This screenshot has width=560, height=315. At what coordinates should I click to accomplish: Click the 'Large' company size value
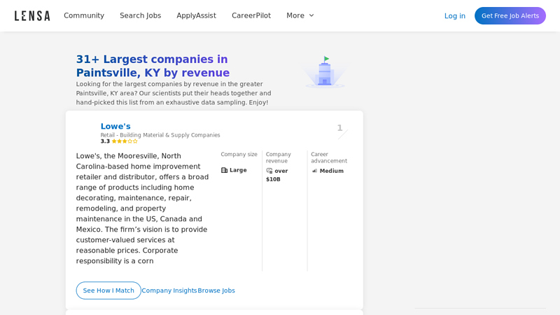pyautogui.click(x=238, y=170)
